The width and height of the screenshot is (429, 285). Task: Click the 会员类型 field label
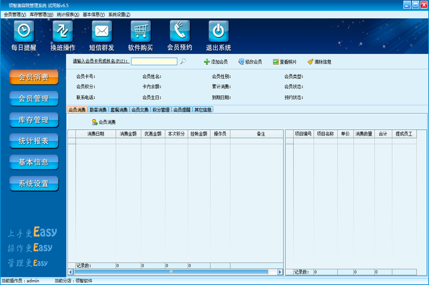click(293, 76)
